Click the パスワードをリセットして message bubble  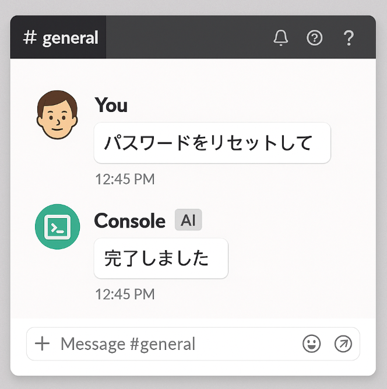(212, 143)
